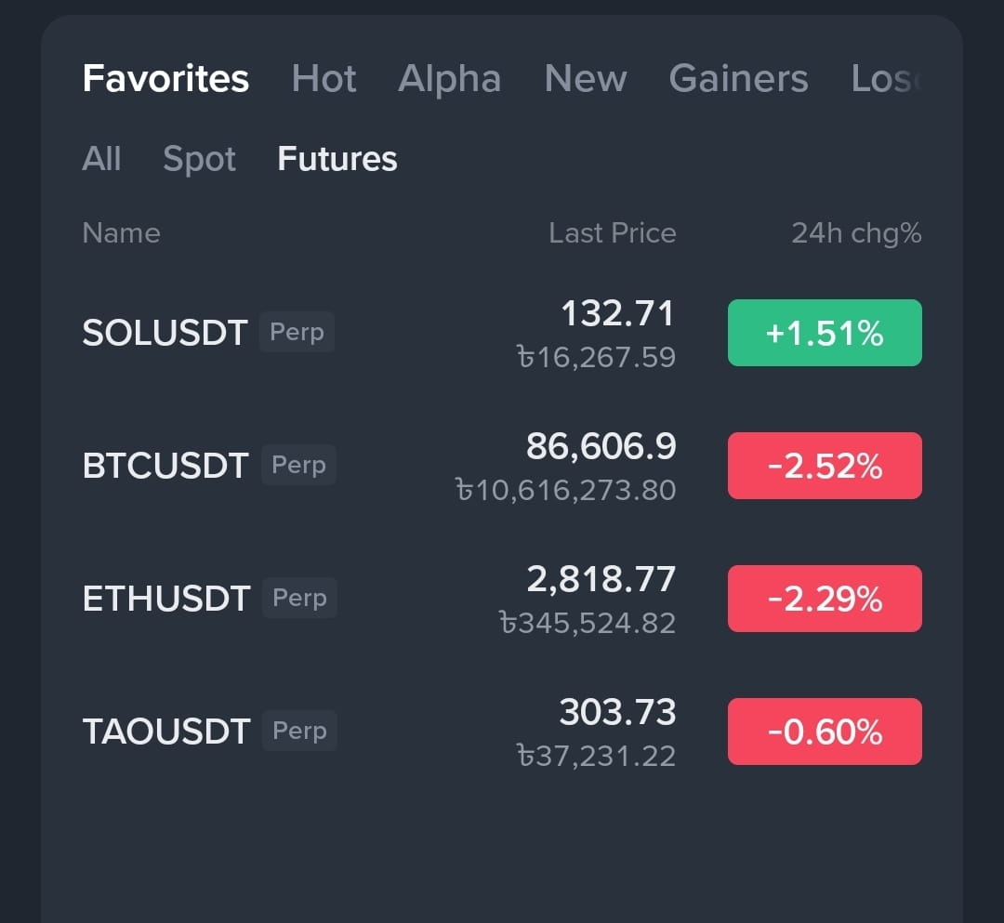Click the green +1.51% change badge
This screenshot has width=1004, height=923.
tap(825, 333)
